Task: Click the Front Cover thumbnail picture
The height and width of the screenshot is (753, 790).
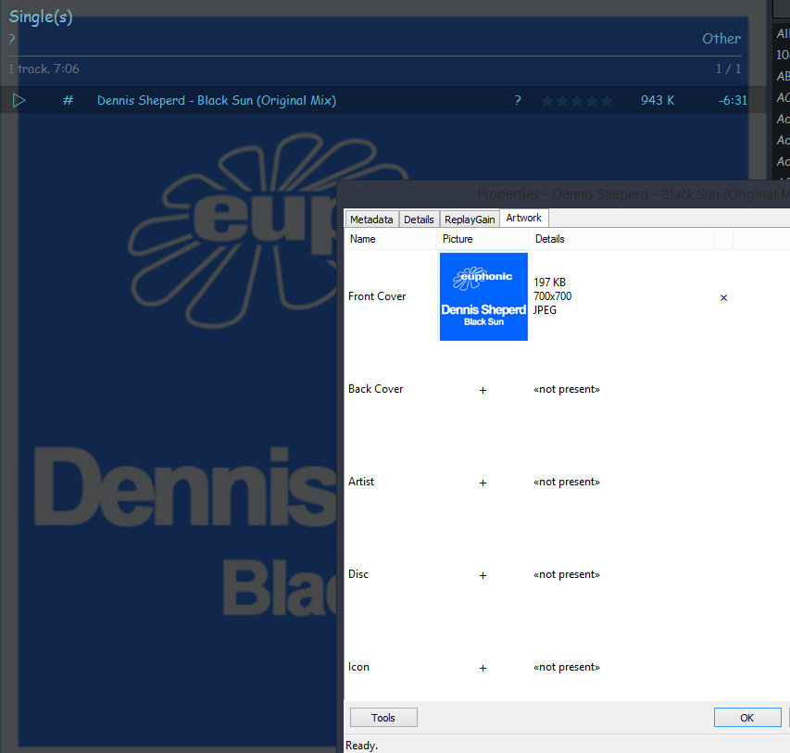Action: [x=483, y=297]
